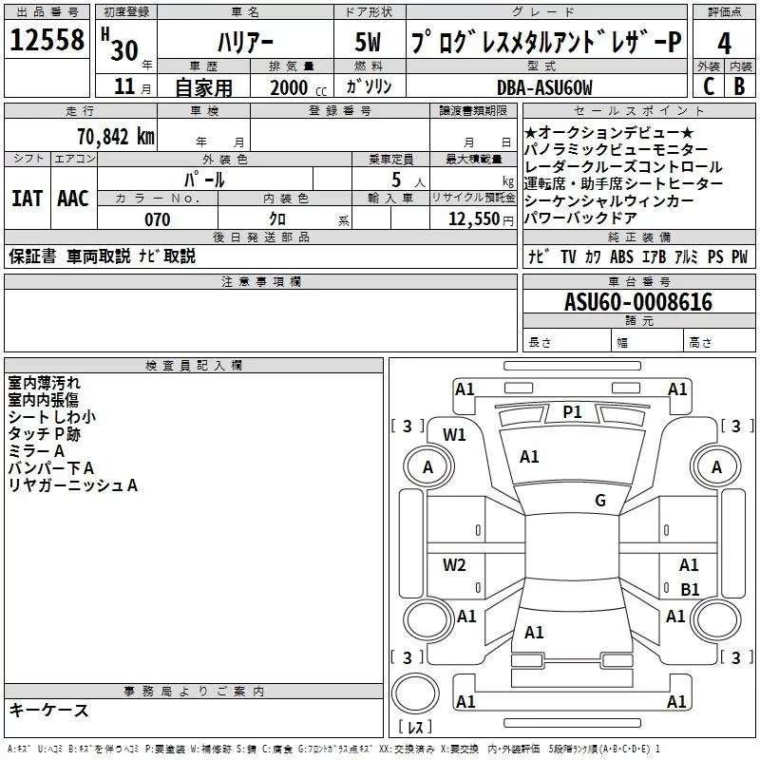
Task: Click the registration month 11
Action: coord(124,86)
